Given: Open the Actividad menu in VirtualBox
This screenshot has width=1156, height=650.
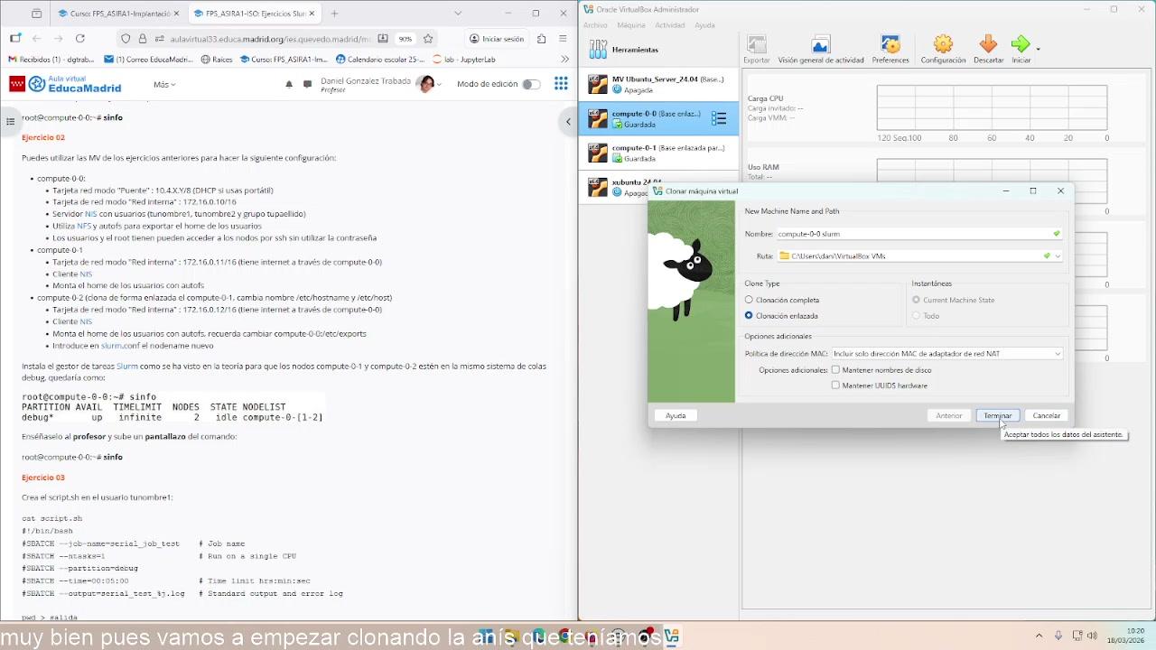Looking at the screenshot, I should pos(670,25).
